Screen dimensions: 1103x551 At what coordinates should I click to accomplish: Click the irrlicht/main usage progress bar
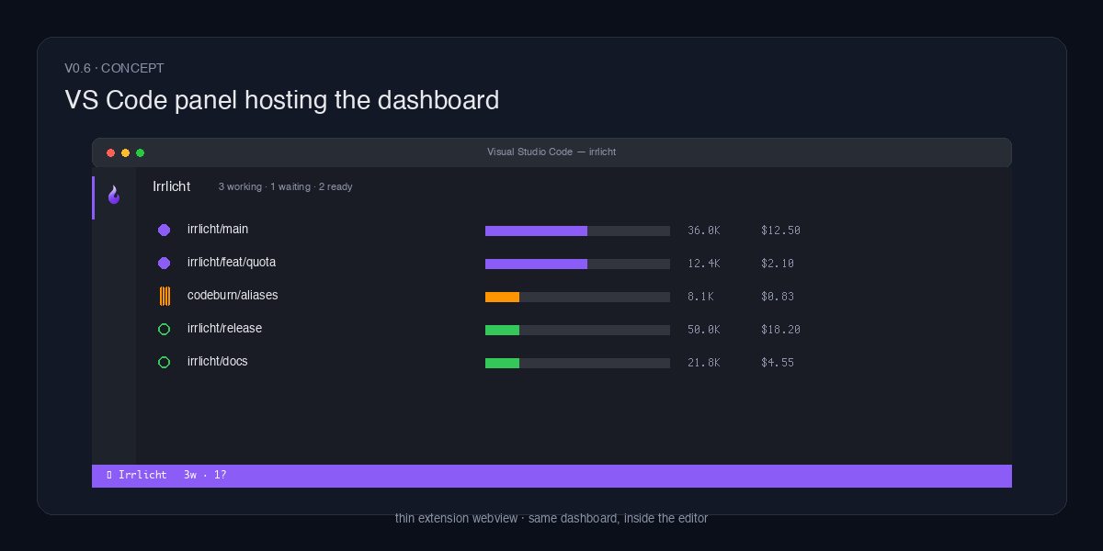pos(577,231)
